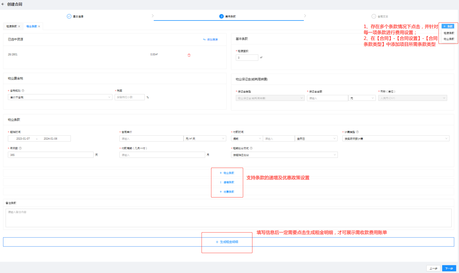Click the back arrow beside 创建合同
This screenshot has height=273, width=459.
point(3,4)
